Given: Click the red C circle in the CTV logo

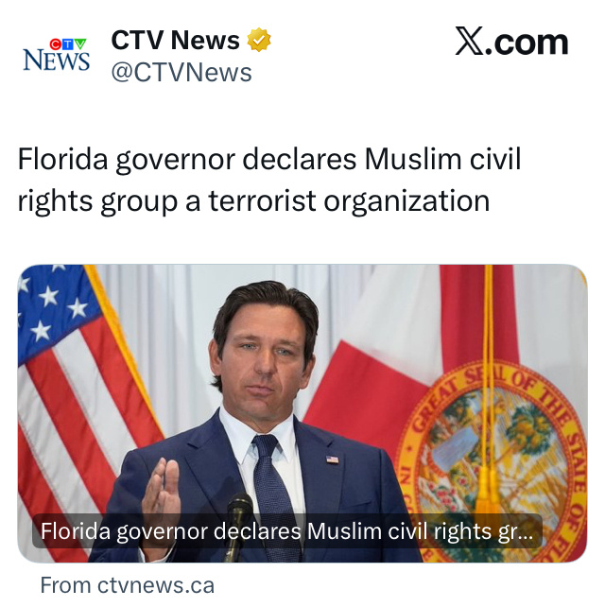Looking at the screenshot, I should pos(56,44).
